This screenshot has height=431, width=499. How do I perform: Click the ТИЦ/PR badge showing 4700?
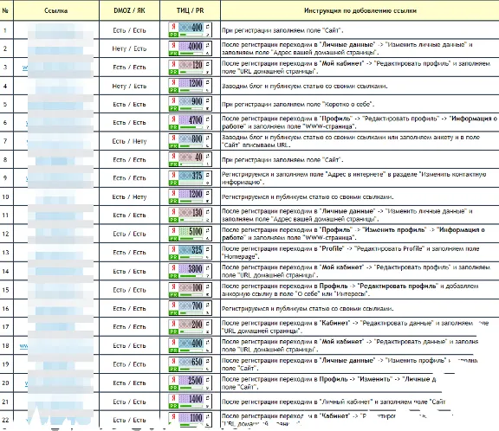click(x=190, y=122)
